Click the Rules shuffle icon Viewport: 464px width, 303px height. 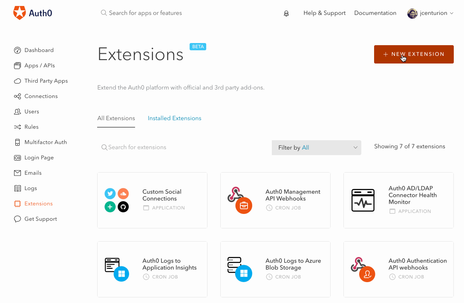click(x=17, y=127)
